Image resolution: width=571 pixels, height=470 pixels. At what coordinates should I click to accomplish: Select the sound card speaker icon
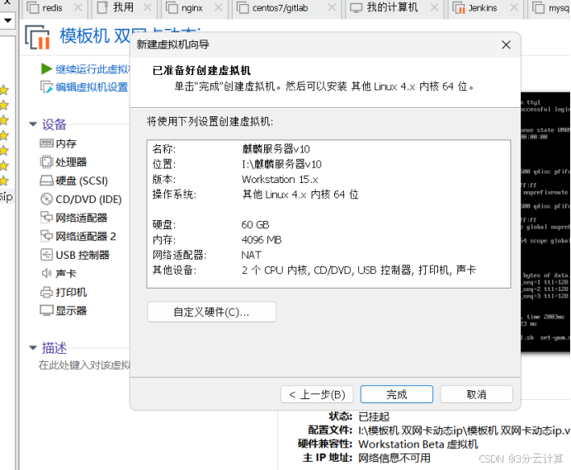pyautogui.click(x=46, y=273)
